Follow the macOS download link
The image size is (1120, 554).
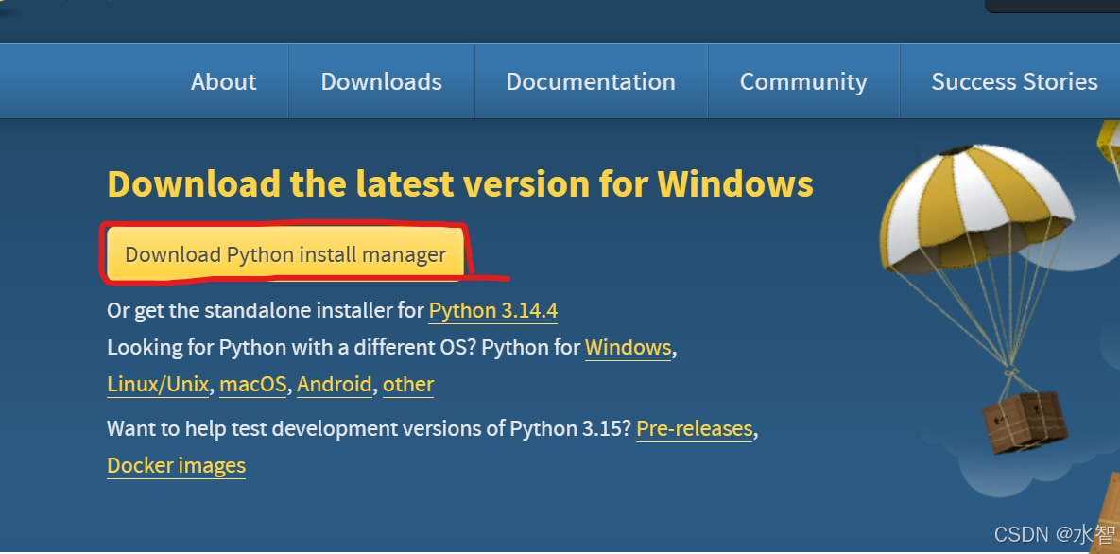click(253, 385)
